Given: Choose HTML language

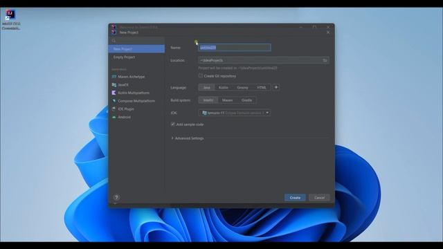Looking at the screenshot, I should tap(262, 88).
